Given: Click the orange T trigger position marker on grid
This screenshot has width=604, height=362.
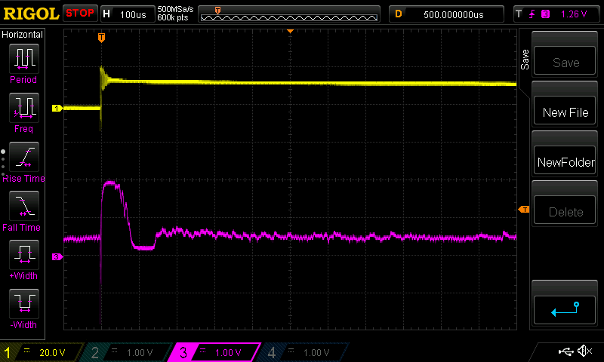Looking at the screenshot, I should pyautogui.click(x=101, y=37).
